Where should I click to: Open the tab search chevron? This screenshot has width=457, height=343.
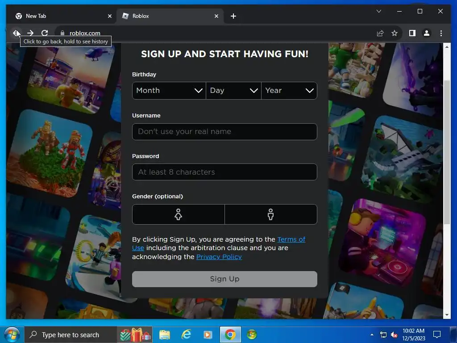coord(378,11)
